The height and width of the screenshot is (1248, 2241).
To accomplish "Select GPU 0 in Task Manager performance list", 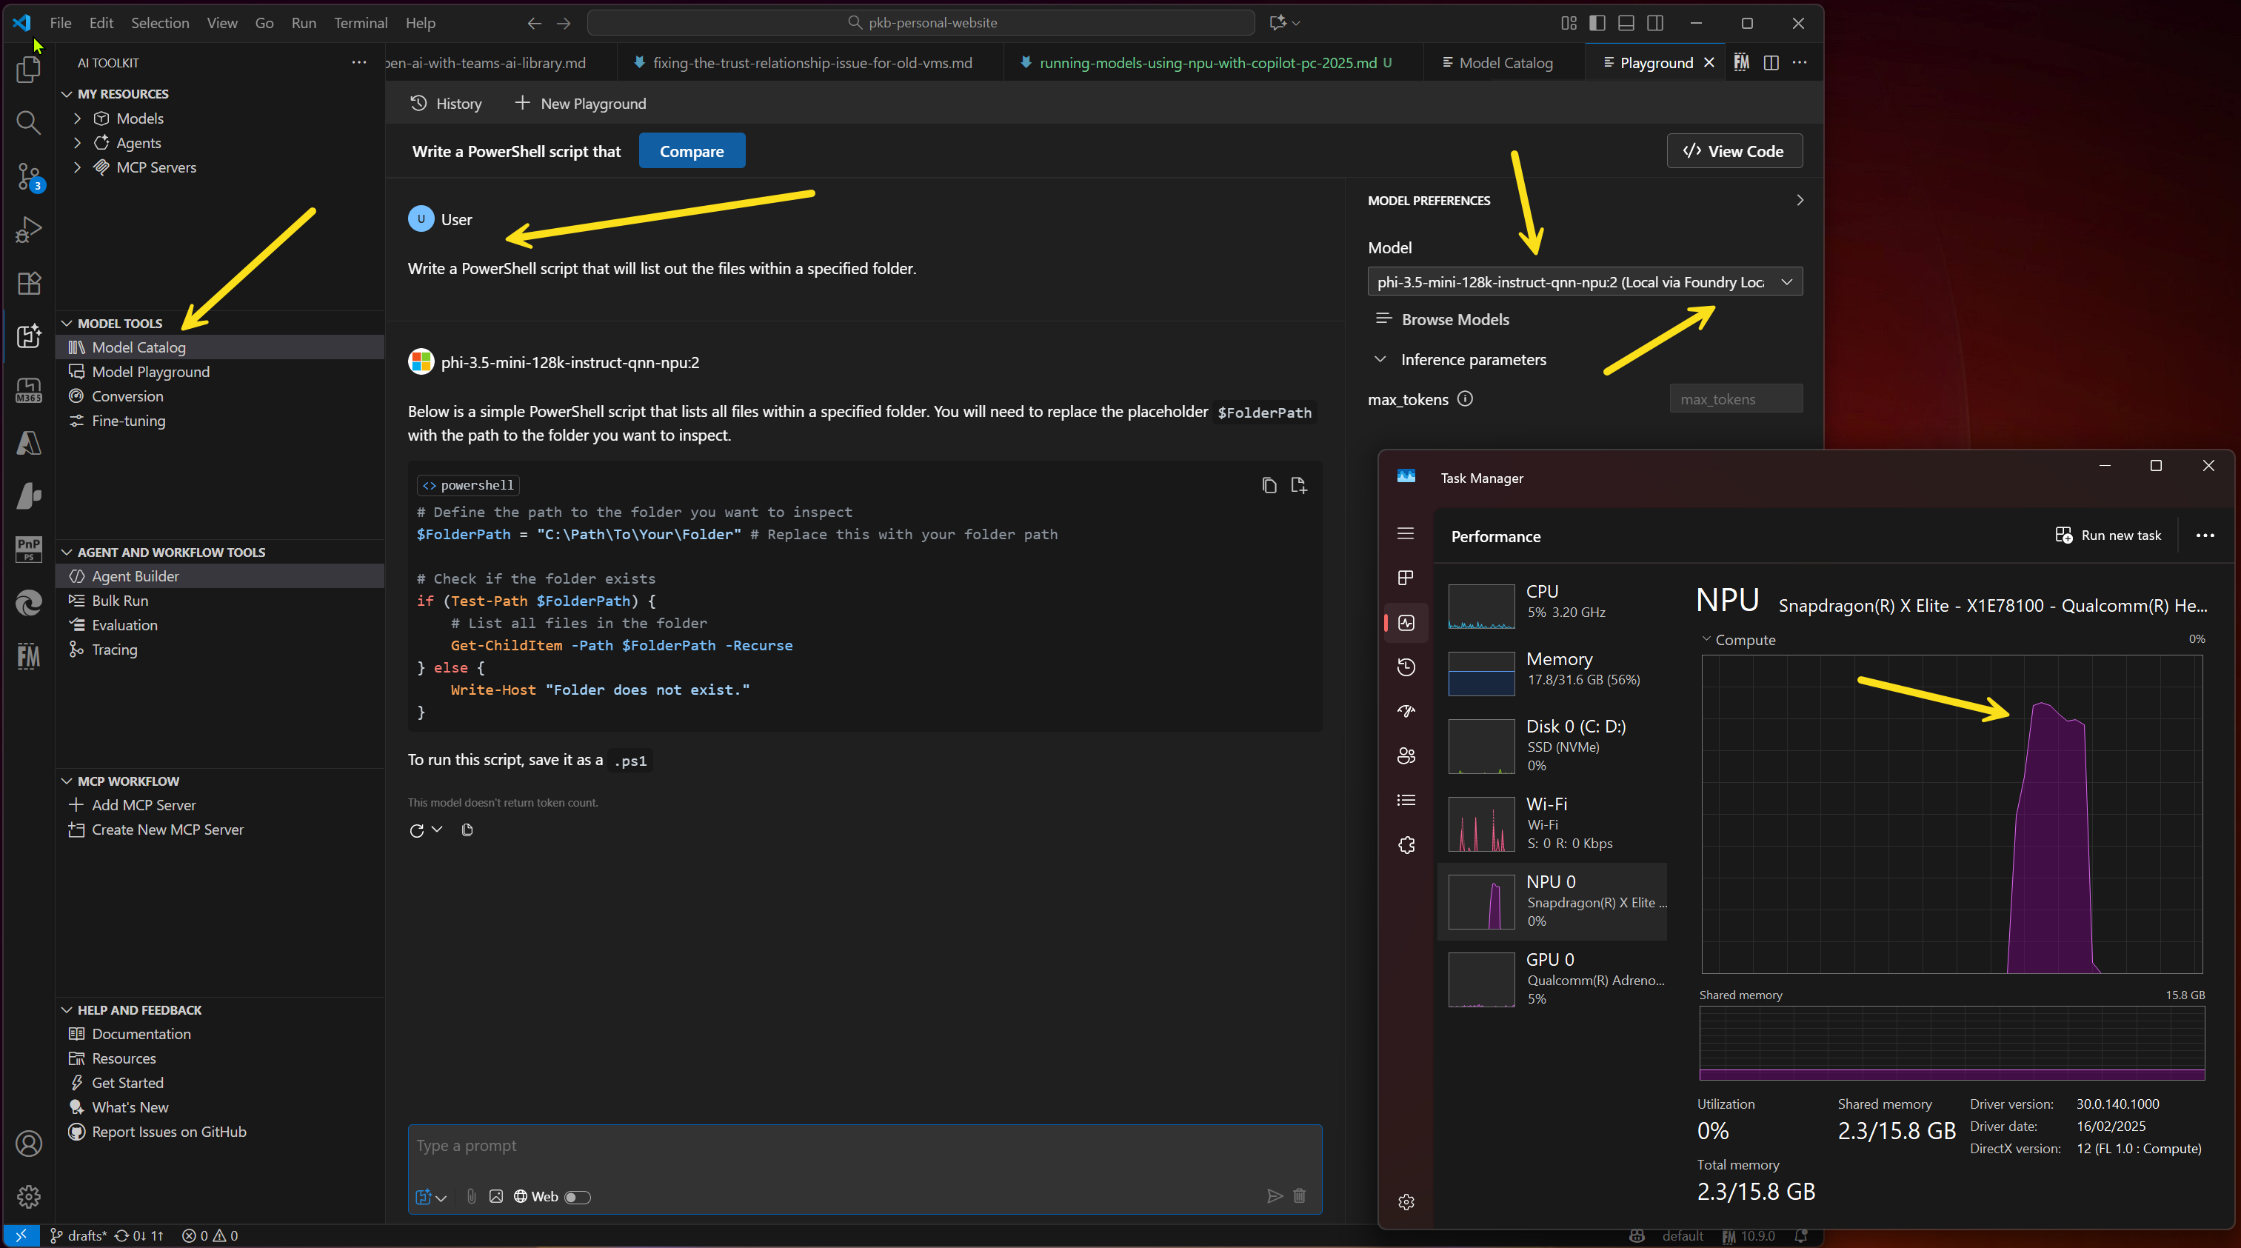I will pyautogui.click(x=1553, y=978).
